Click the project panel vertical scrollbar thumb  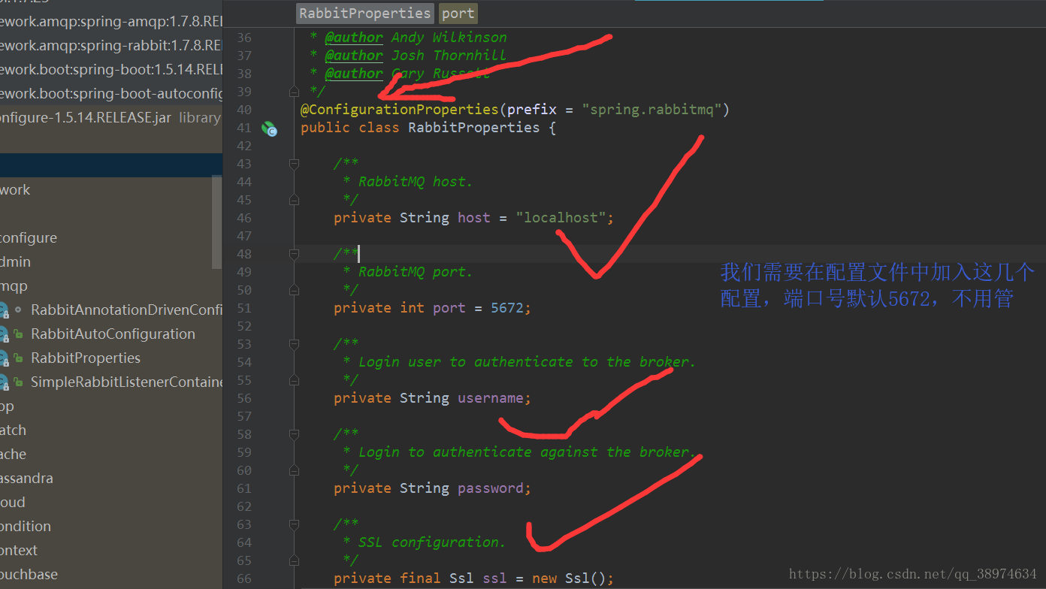[x=216, y=222]
